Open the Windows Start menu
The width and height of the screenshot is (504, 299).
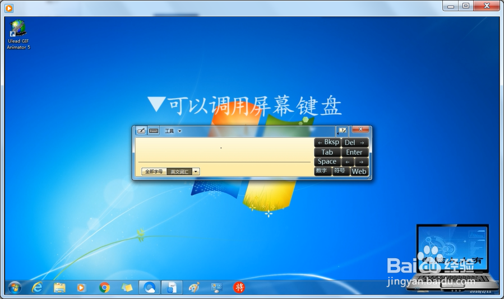point(15,287)
